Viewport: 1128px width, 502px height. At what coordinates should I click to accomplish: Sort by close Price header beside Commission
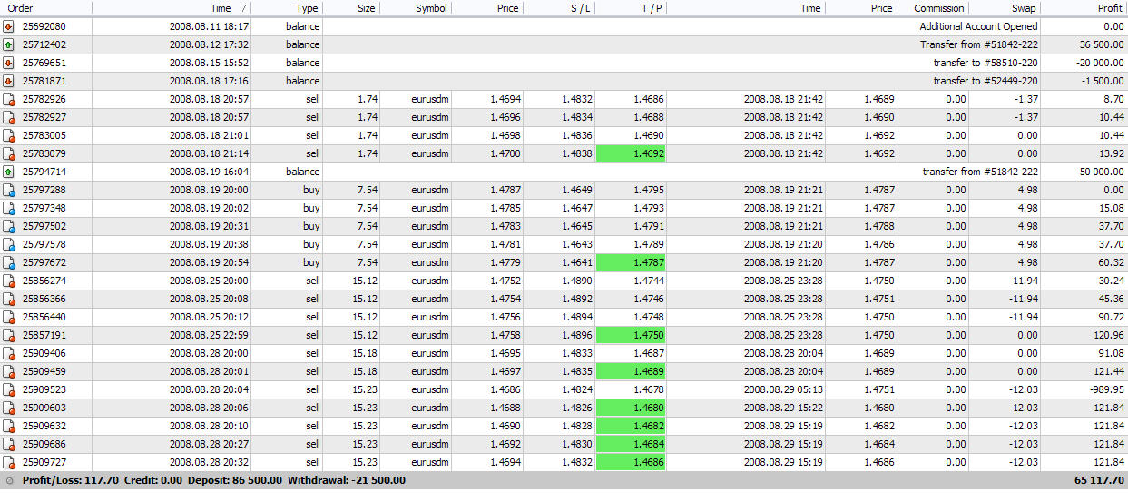861,8
